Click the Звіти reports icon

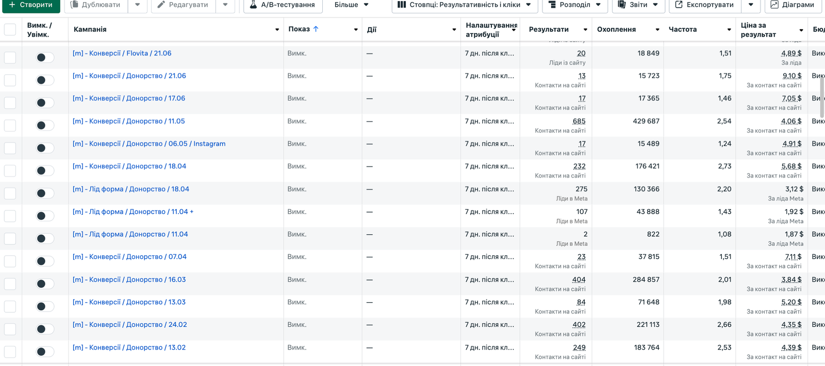coord(622,5)
